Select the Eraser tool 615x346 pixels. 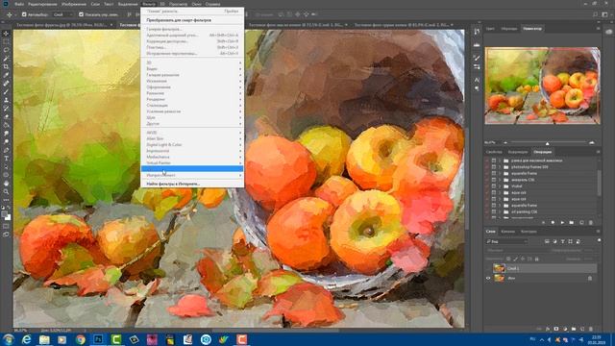(6, 116)
